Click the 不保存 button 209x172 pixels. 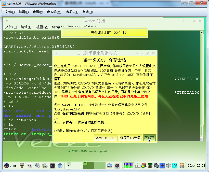(149, 138)
